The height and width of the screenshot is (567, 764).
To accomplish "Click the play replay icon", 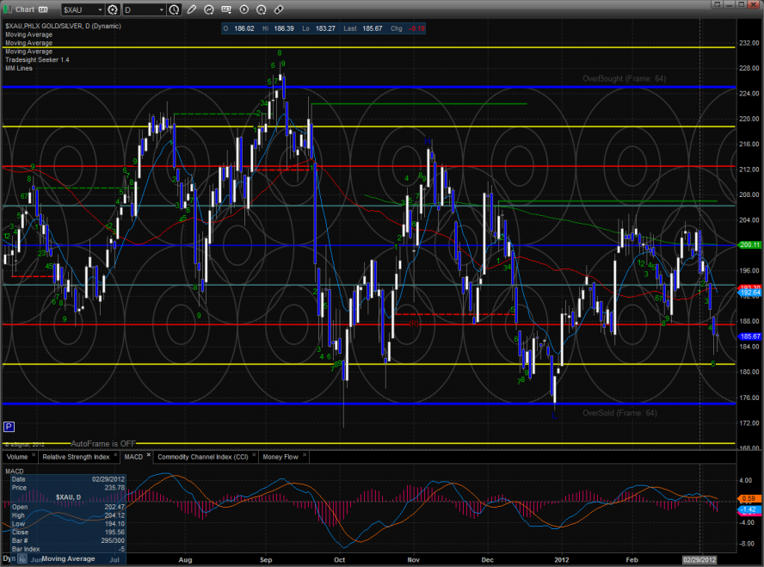I will point(245,9).
